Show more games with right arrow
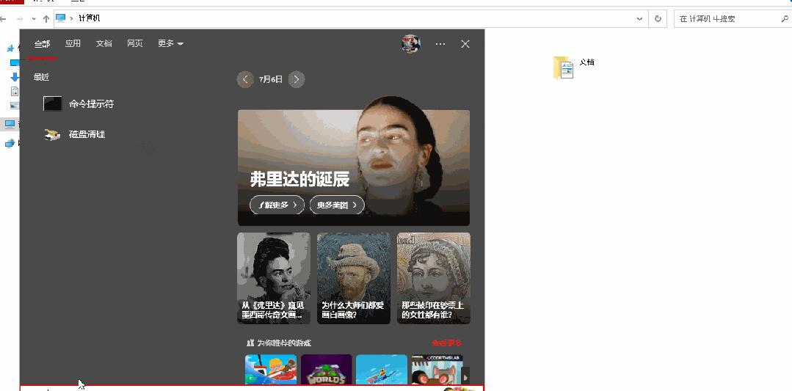The image size is (792, 391). (465, 376)
